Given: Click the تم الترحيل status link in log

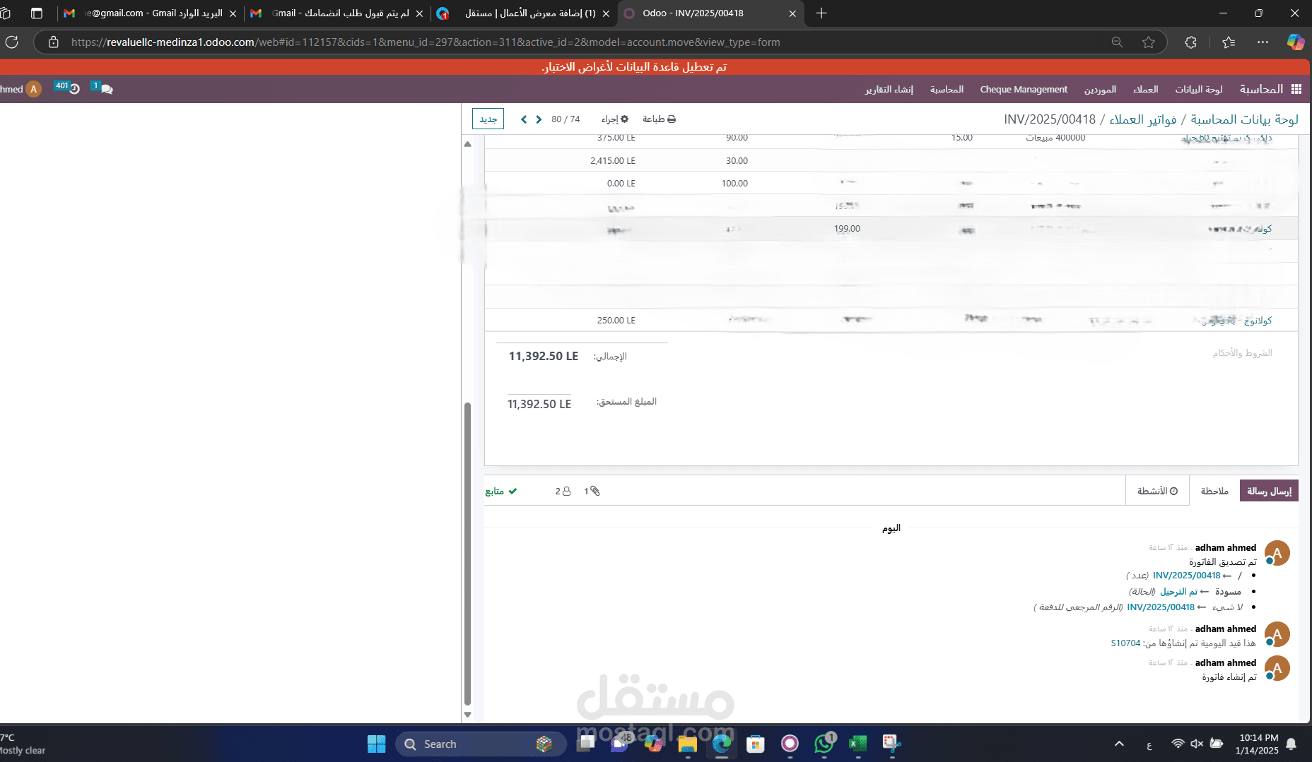Looking at the screenshot, I should point(1178,592).
